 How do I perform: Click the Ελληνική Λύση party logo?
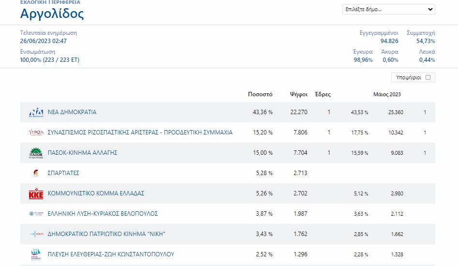36,214
